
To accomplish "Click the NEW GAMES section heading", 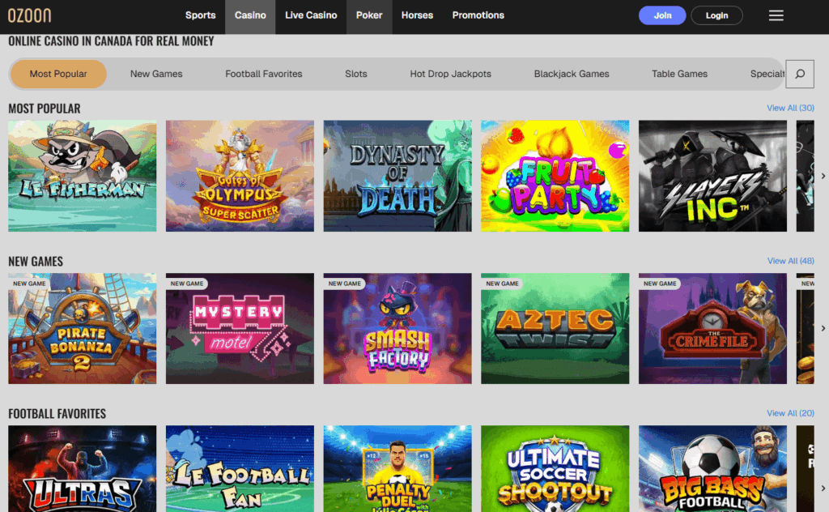I will 36,262.
